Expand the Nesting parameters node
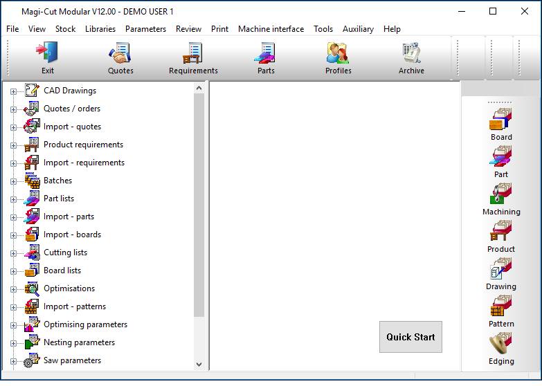This screenshot has width=542, height=386. point(13,343)
